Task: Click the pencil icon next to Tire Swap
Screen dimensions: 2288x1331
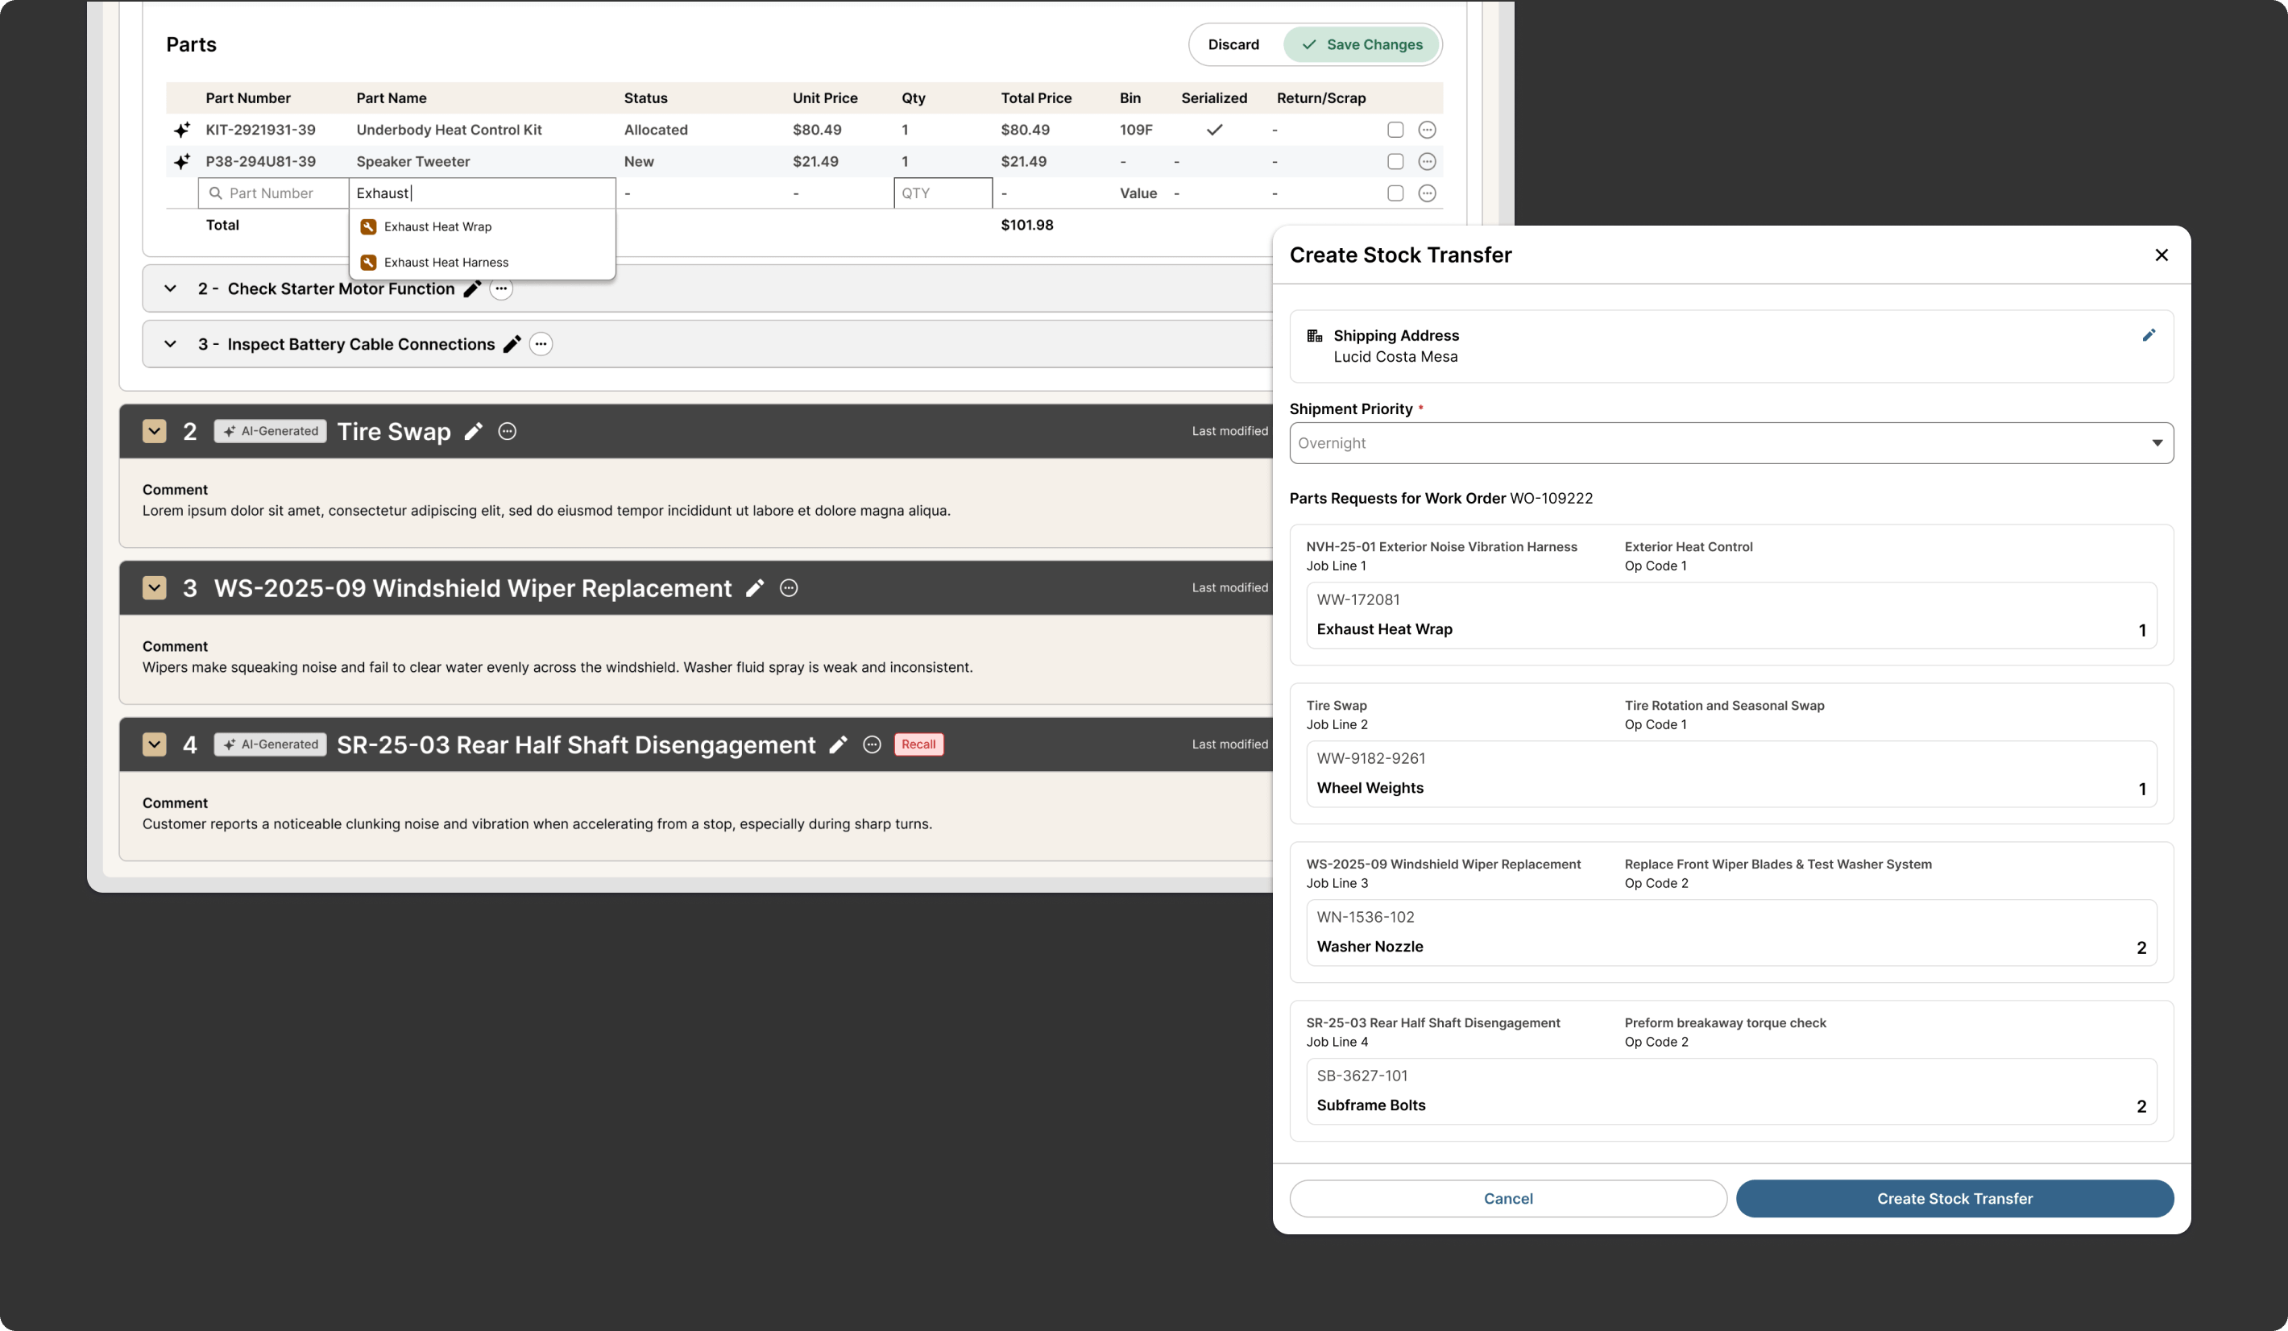Action: click(x=473, y=431)
